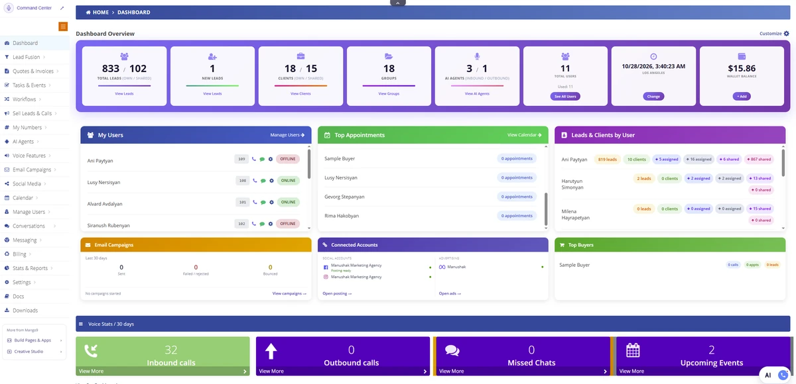Click the clock icon above the date
796x384 pixels.
653,57
